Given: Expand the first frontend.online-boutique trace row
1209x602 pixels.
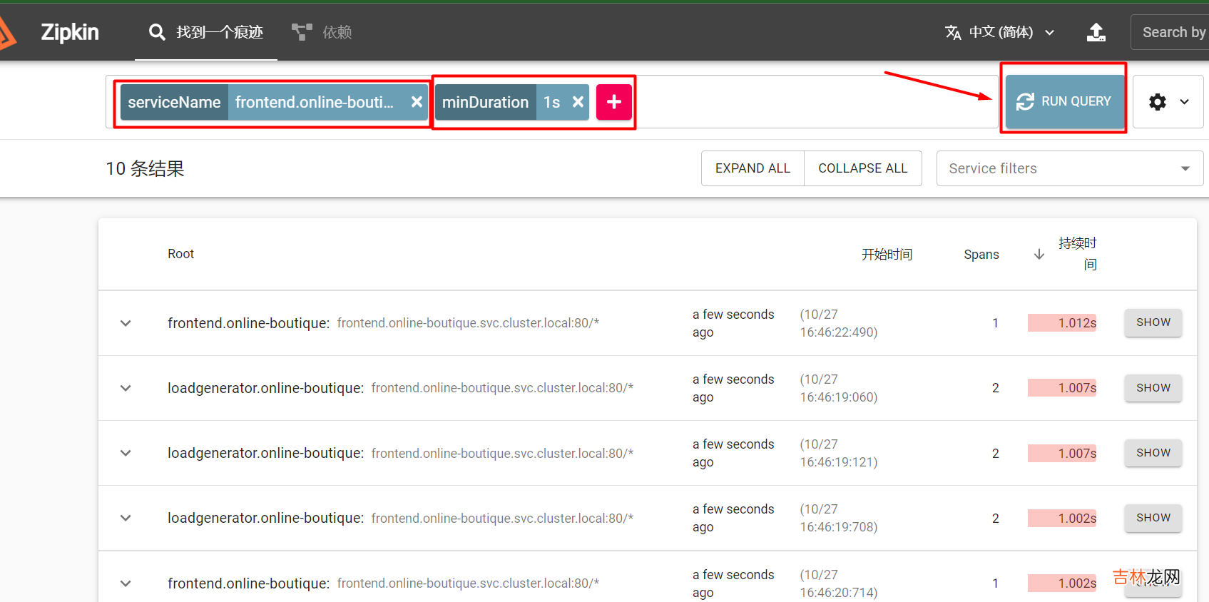Looking at the screenshot, I should (x=126, y=323).
